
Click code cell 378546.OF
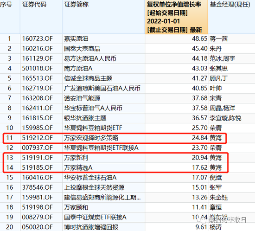point(38,187)
